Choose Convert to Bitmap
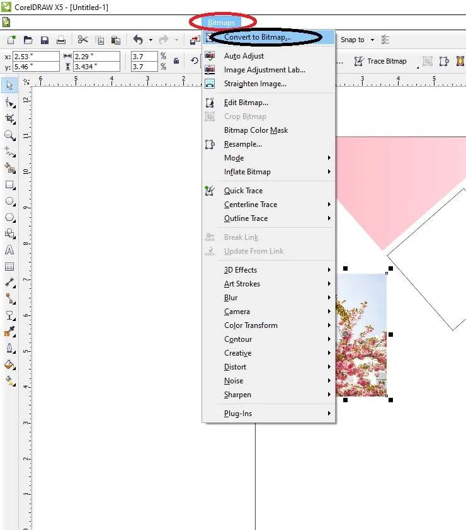This screenshot has height=530, width=466. tap(268, 37)
